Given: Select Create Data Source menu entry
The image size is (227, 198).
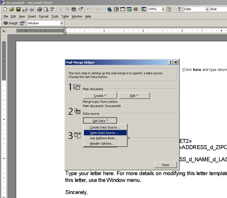Looking at the screenshot, I should pos(105,127).
